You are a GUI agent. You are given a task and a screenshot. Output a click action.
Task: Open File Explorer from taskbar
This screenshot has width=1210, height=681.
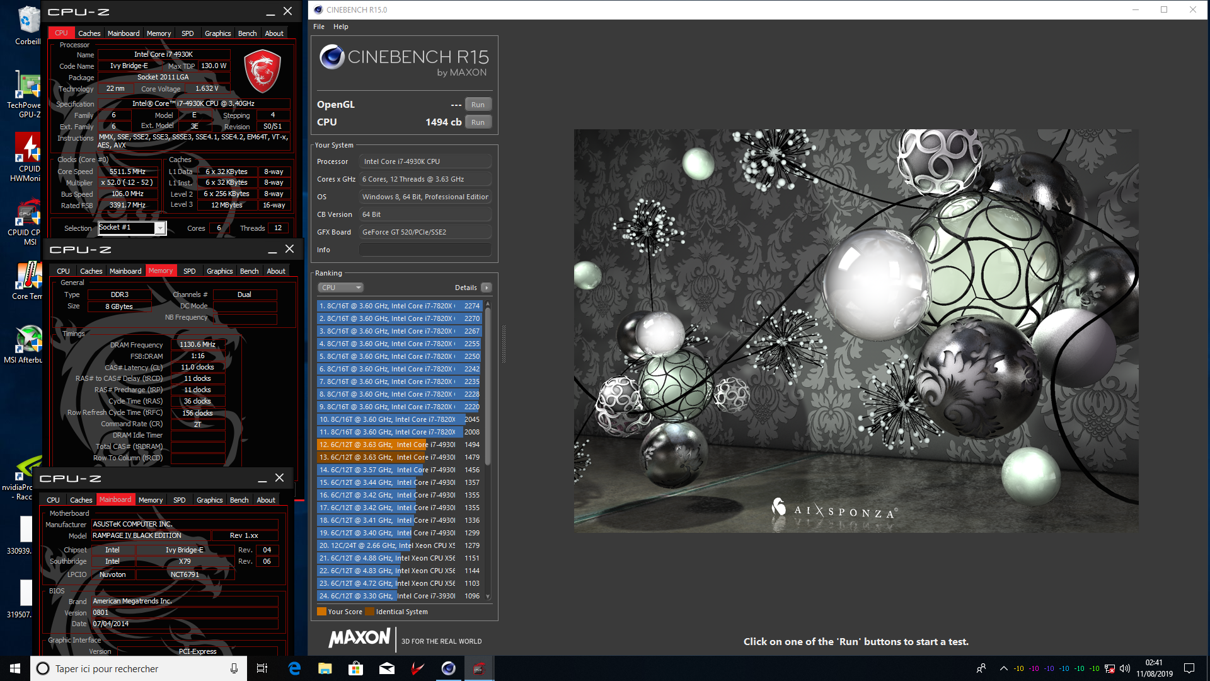(325, 668)
